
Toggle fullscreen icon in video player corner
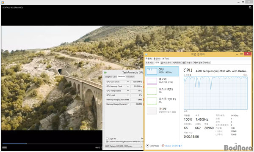click(x=250, y=8)
